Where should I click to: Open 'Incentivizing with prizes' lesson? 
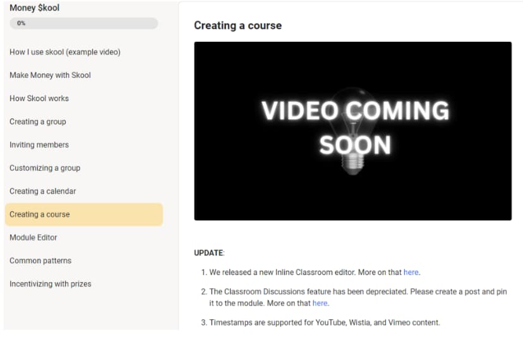[51, 284]
